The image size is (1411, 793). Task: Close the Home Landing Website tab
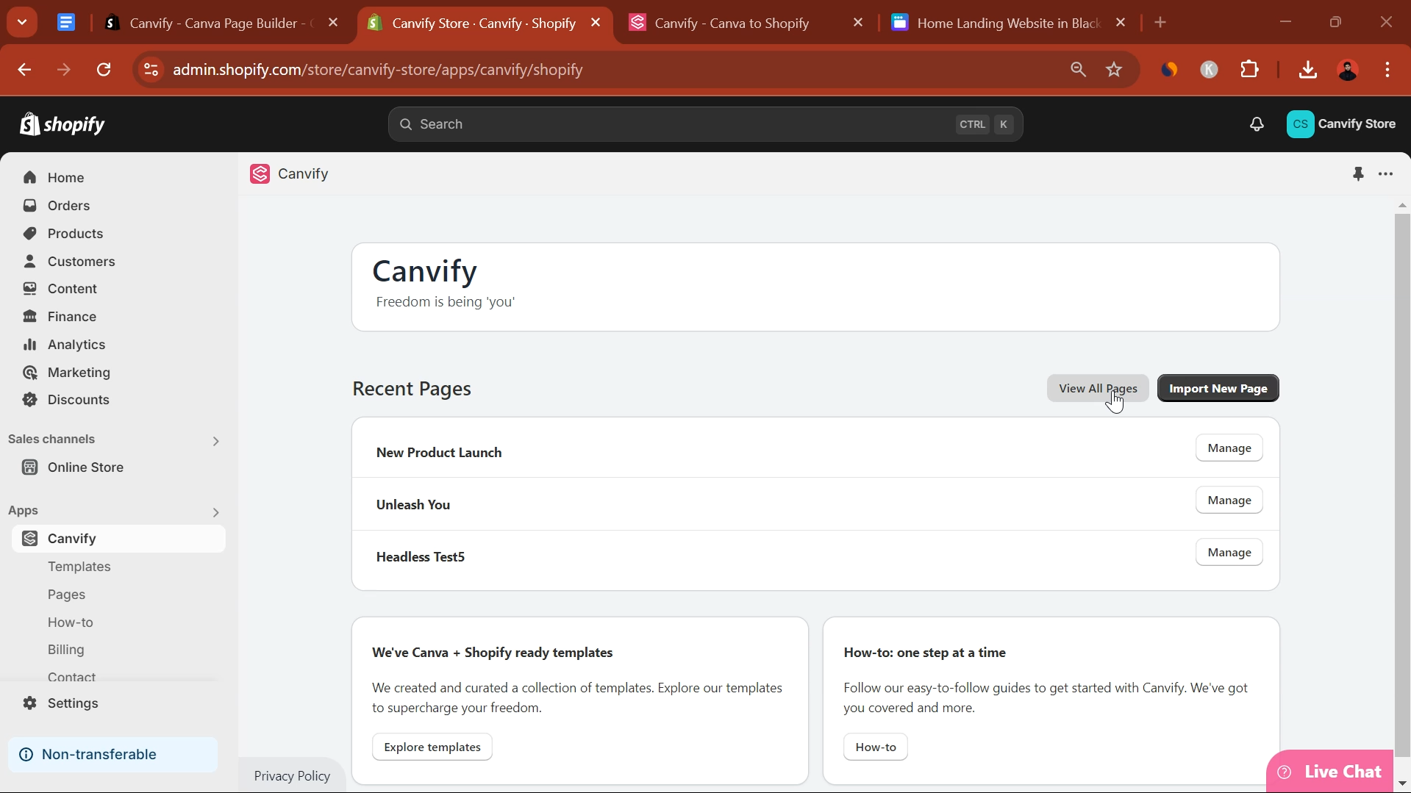[x=1121, y=23]
